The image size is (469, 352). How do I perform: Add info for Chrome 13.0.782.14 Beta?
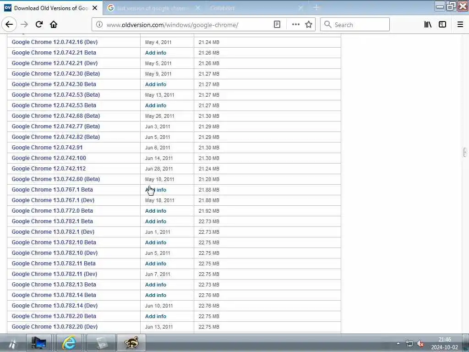point(156,295)
